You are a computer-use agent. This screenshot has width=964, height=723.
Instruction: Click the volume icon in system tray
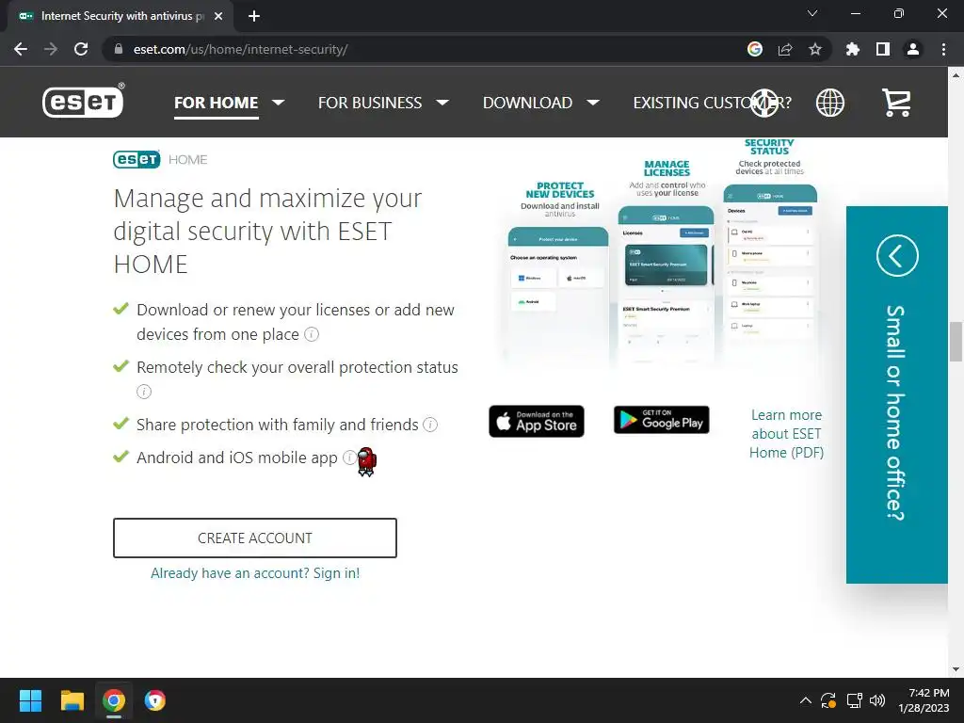coord(878,700)
